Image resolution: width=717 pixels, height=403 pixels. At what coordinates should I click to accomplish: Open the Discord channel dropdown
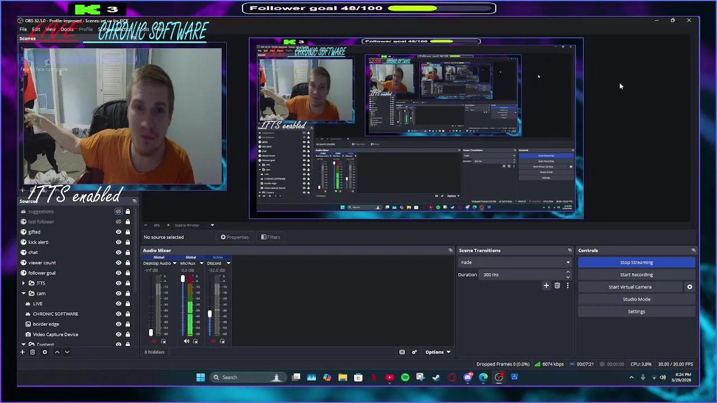coord(228,263)
